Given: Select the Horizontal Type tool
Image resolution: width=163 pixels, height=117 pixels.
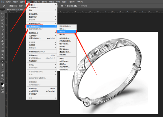Looking at the screenshot, I should point(2,65).
